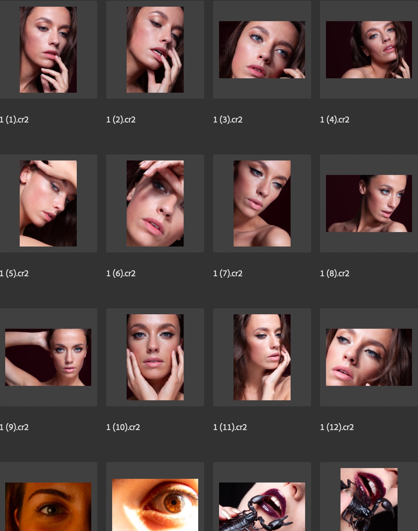Select the thumbnail of 1 (12).cr2
Image resolution: width=418 pixels, height=531 pixels.
[369, 357]
